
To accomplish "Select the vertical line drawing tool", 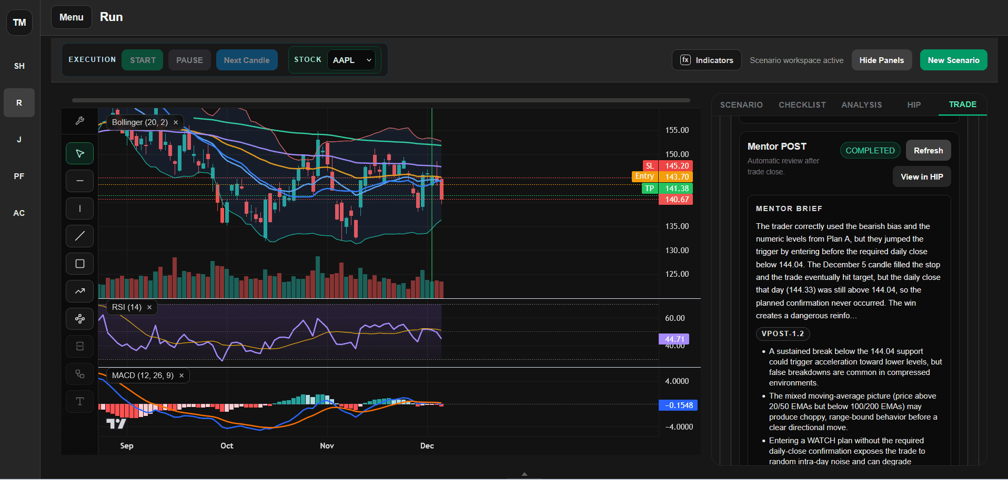I will pyautogui.click(x=80, y=208).
